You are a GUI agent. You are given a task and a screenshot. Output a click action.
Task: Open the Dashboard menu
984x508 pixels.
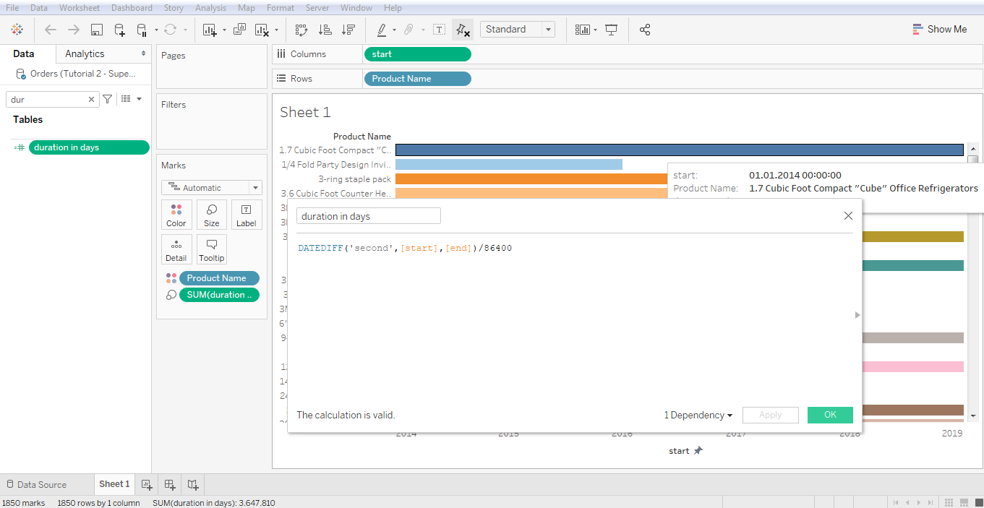pos(132,8)
